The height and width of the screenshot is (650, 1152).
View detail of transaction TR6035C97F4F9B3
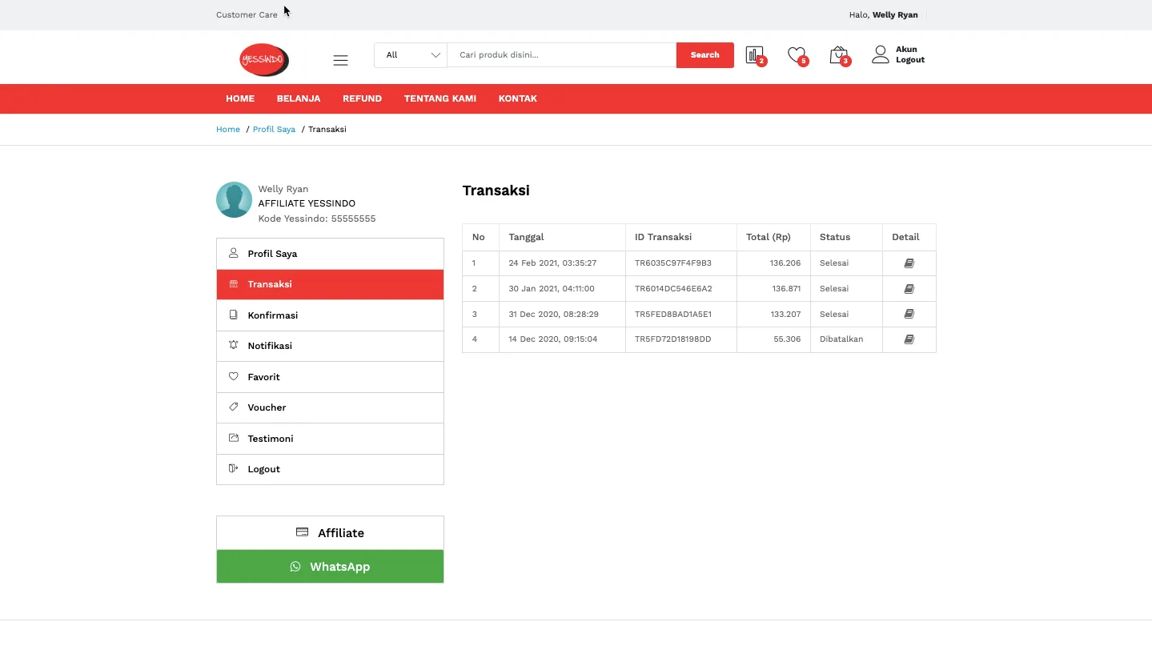click(x=909, y=263)
